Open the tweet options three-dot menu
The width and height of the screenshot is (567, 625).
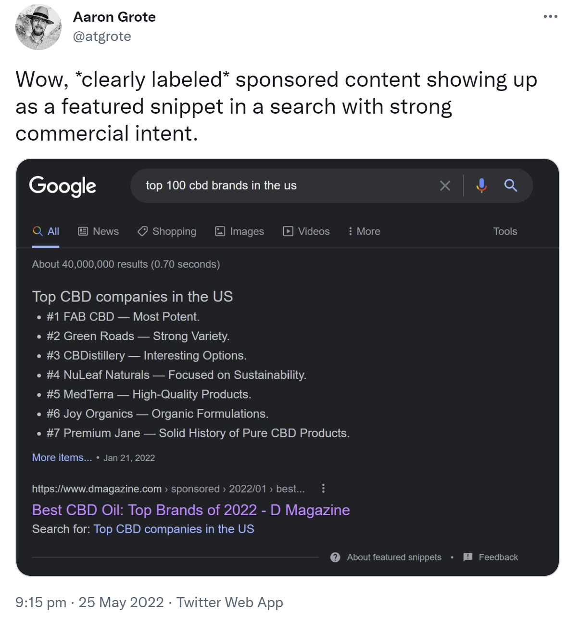[x=550, y=16]
